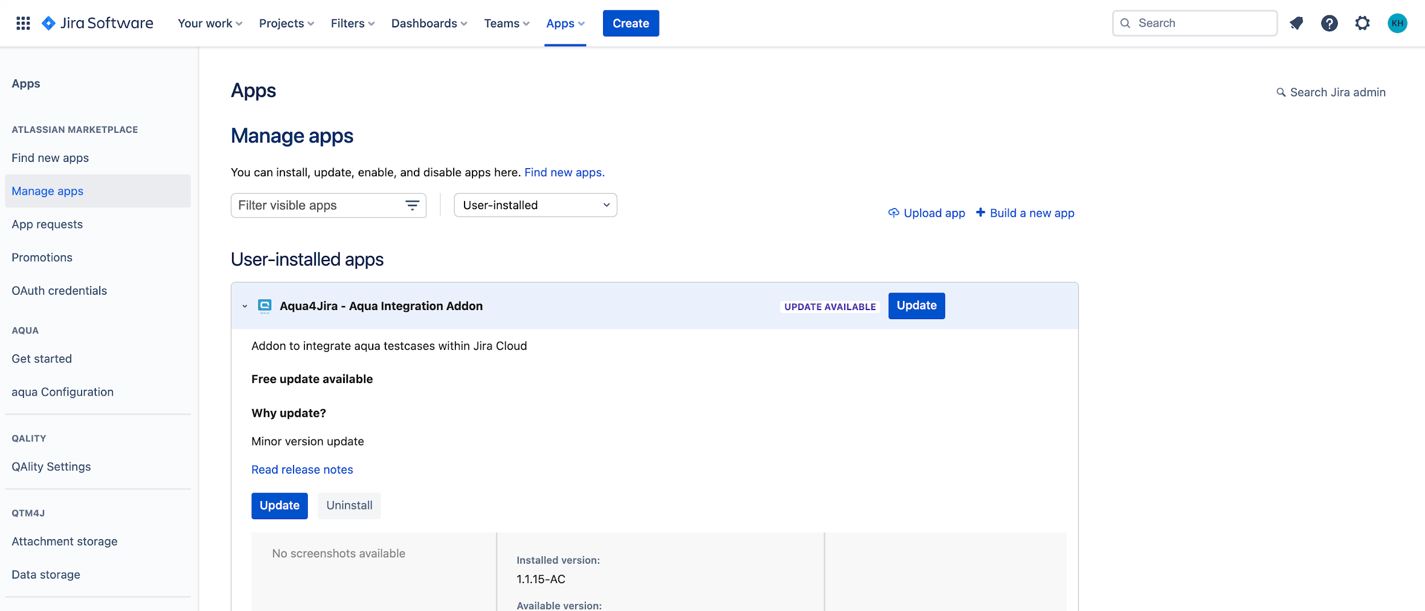
Task: Open the Dashboards dropdown menu
Action: click(x=429, y=23)
